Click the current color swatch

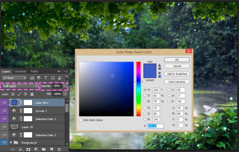pos(150,75)
